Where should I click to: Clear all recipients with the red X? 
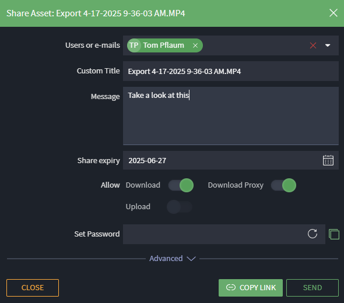point(313,45)
